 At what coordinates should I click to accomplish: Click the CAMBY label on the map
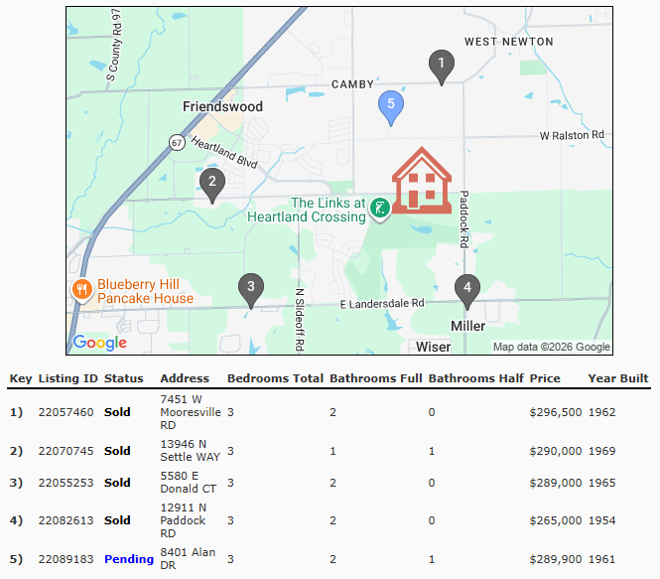(352, 84)
